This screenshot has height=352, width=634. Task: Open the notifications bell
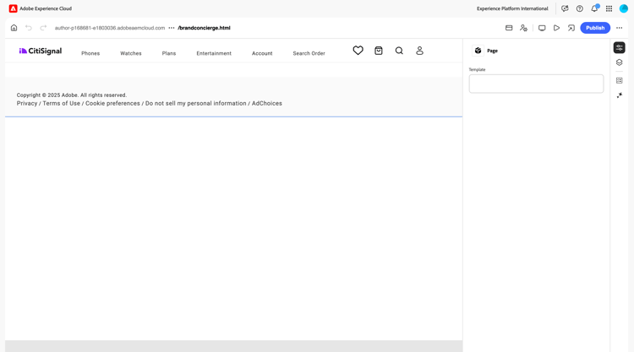(x=594, y=8)
